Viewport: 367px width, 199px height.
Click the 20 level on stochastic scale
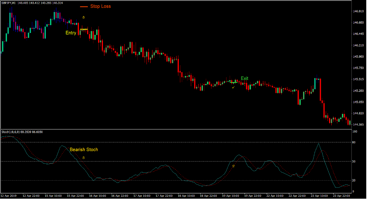click(x=354, y=181)
